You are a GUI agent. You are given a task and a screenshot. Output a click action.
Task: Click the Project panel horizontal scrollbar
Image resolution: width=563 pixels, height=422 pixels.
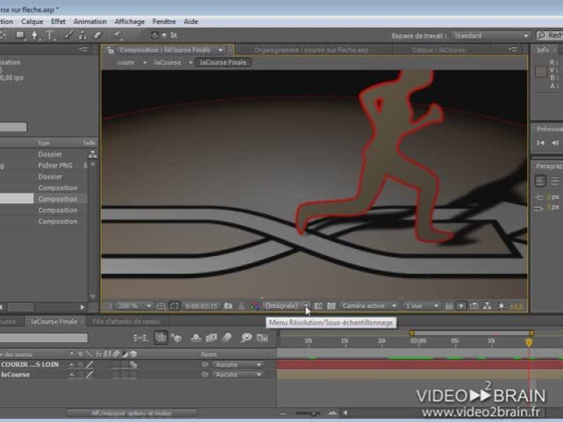[21, 307]
